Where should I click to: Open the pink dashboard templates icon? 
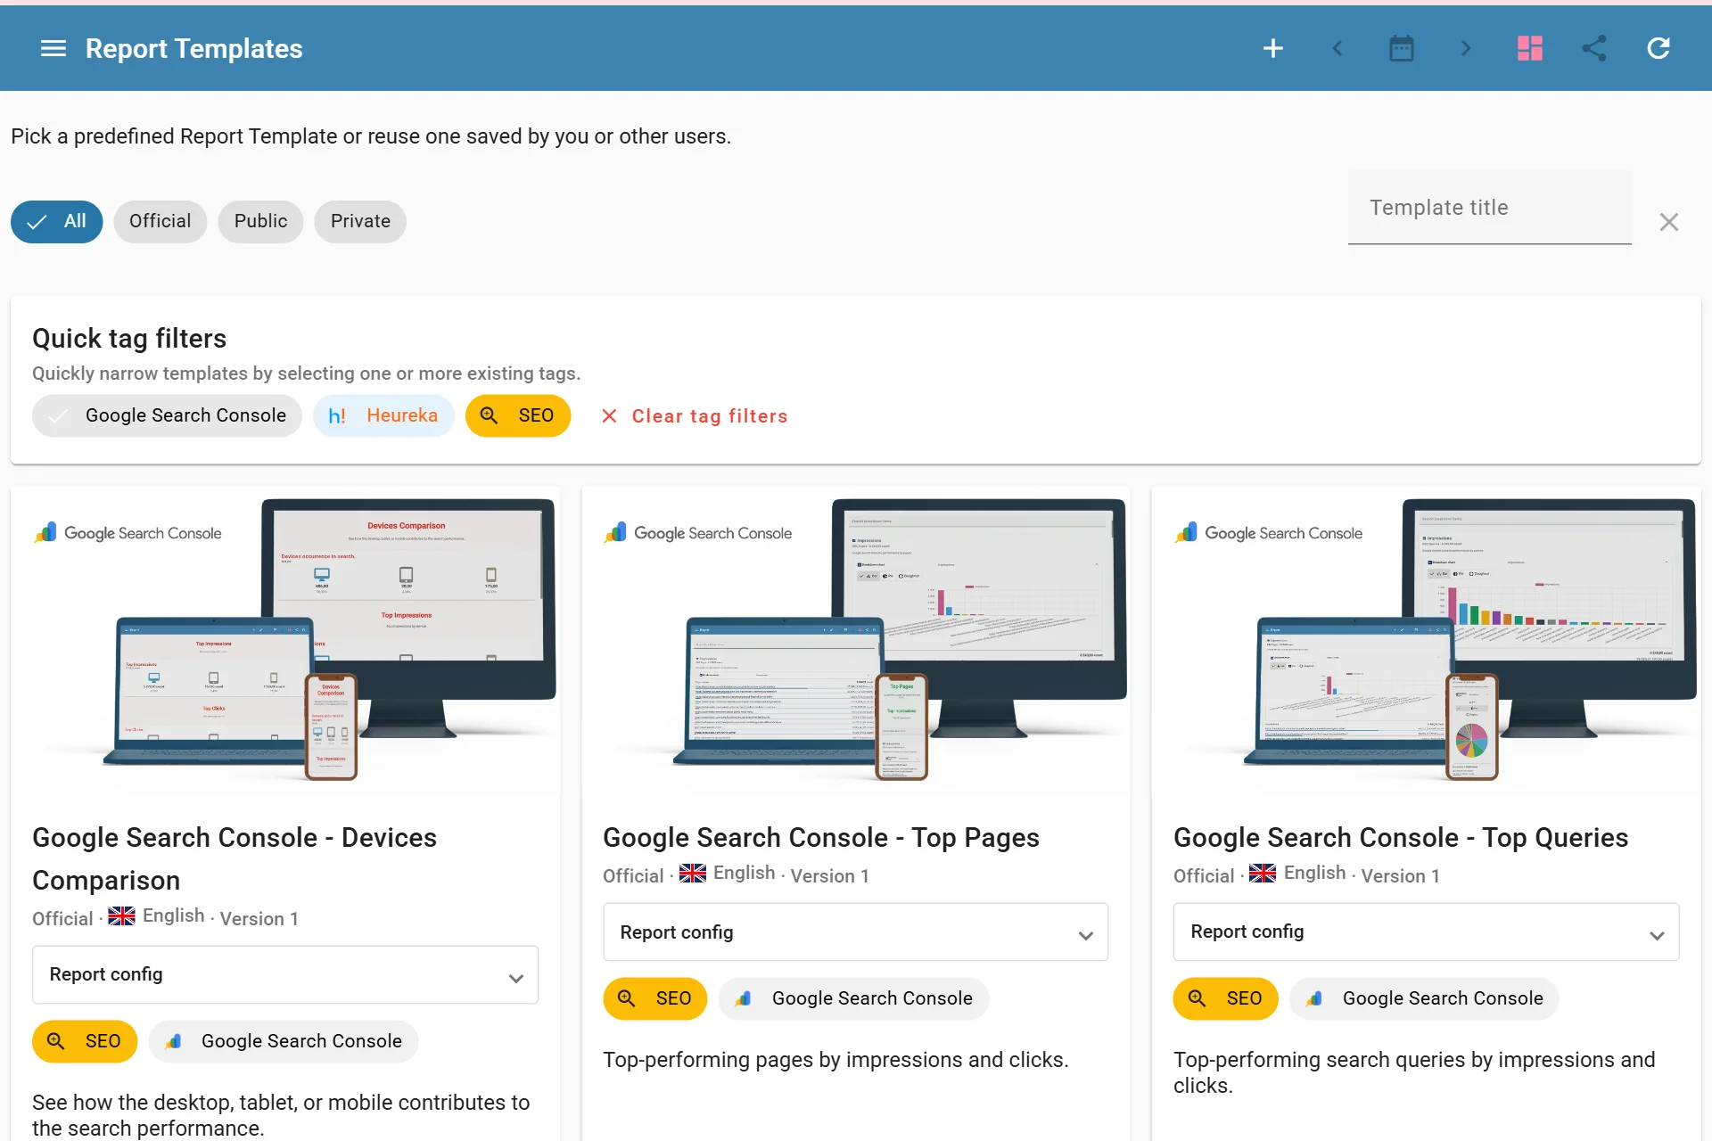1530,48
